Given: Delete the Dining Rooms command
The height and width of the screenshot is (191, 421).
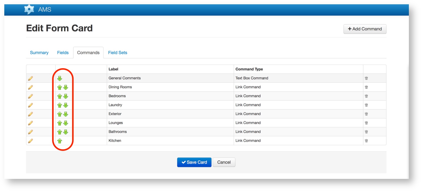Looking at the screenshot, I should click(366, 87).
